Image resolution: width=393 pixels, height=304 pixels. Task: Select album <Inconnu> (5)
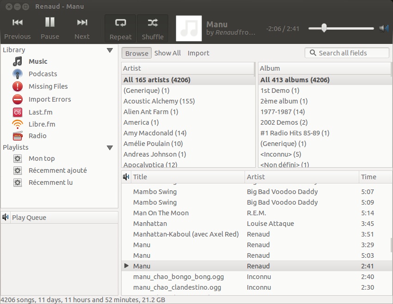[325, 154]
